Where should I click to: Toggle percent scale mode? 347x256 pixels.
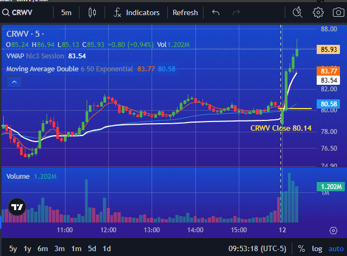[x=301, y=249]
